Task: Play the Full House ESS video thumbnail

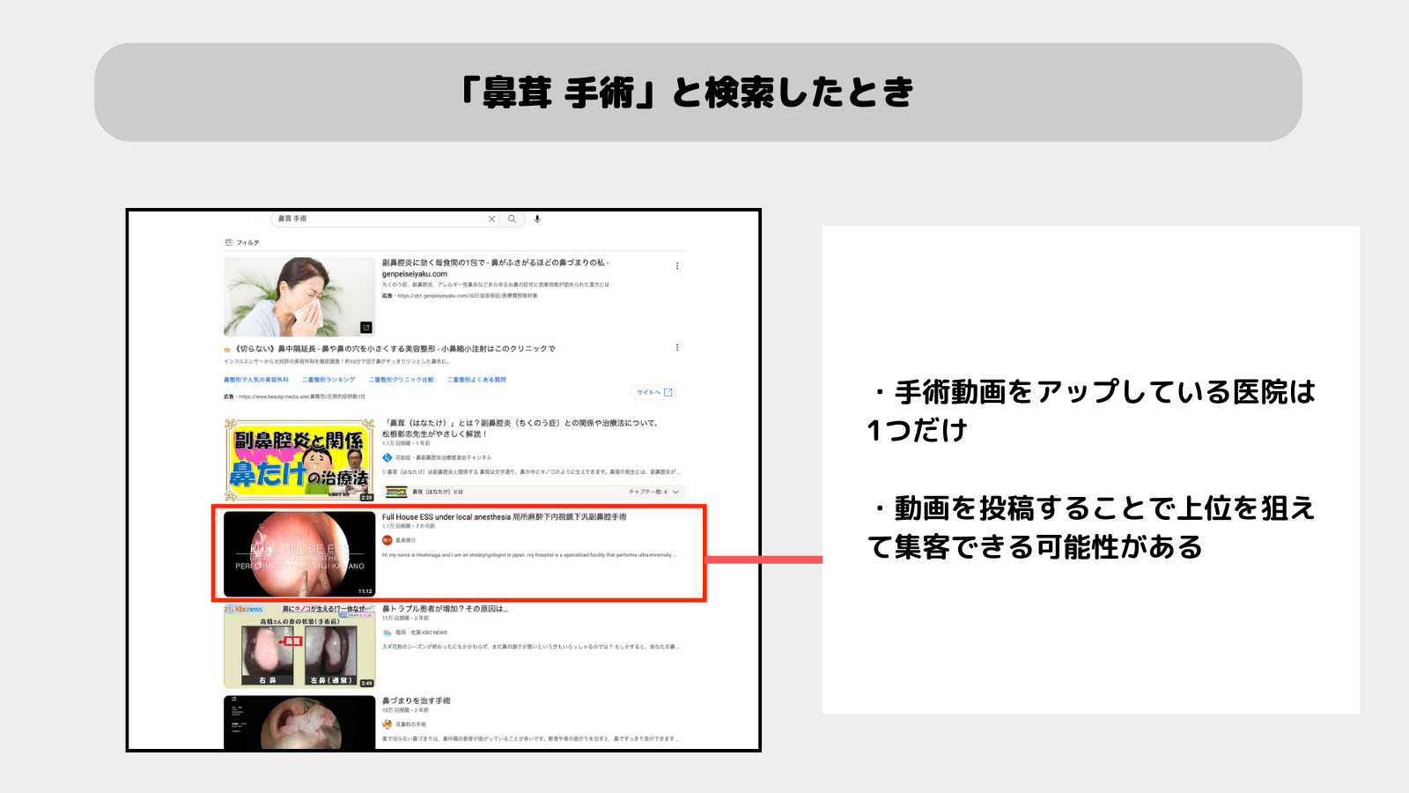Action: point(299,553)
